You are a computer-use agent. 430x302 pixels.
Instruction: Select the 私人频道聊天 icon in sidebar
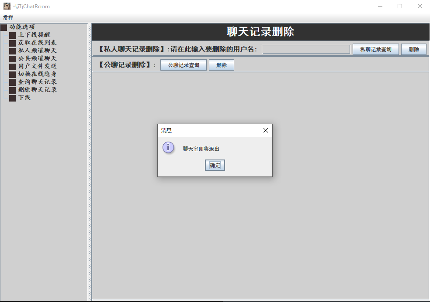point(12,51)
